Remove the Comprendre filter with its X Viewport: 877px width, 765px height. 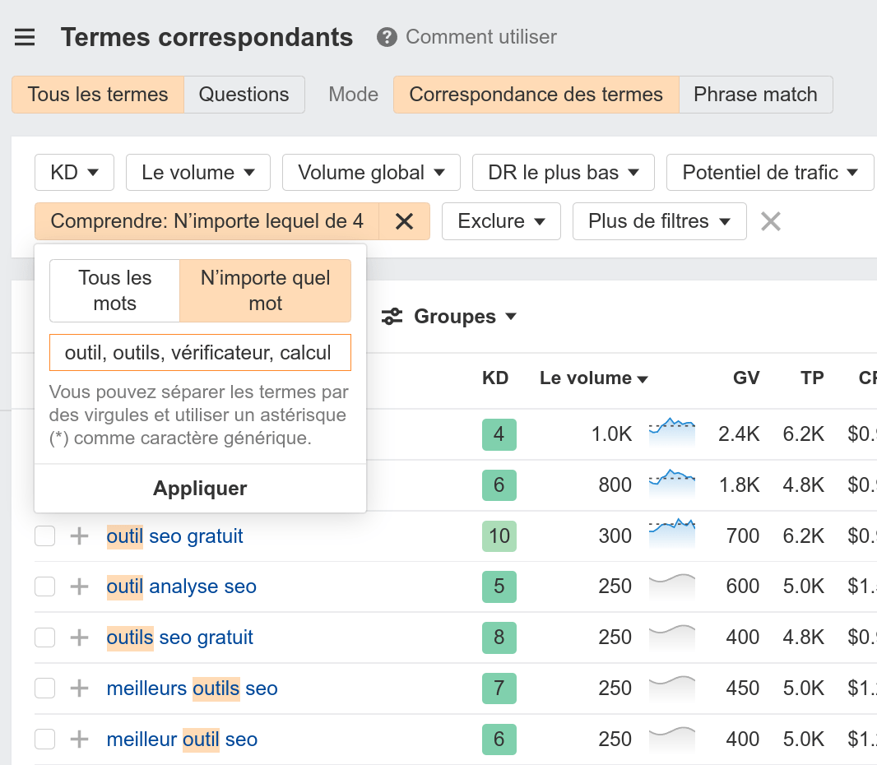point(404,221)
